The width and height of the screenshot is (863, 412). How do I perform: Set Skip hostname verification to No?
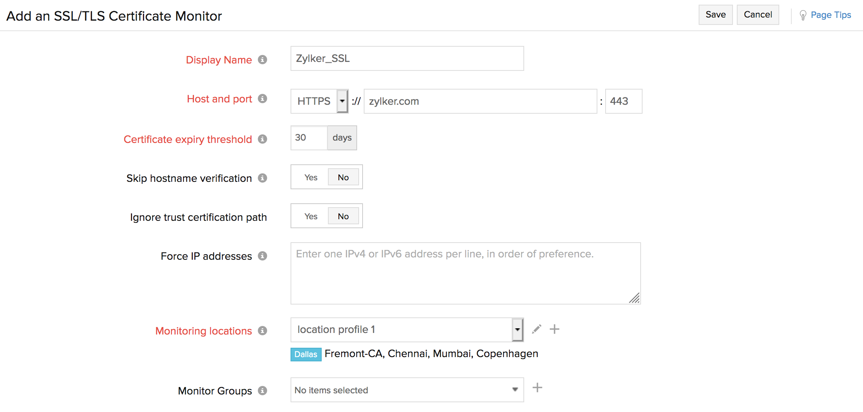(343, 177)
